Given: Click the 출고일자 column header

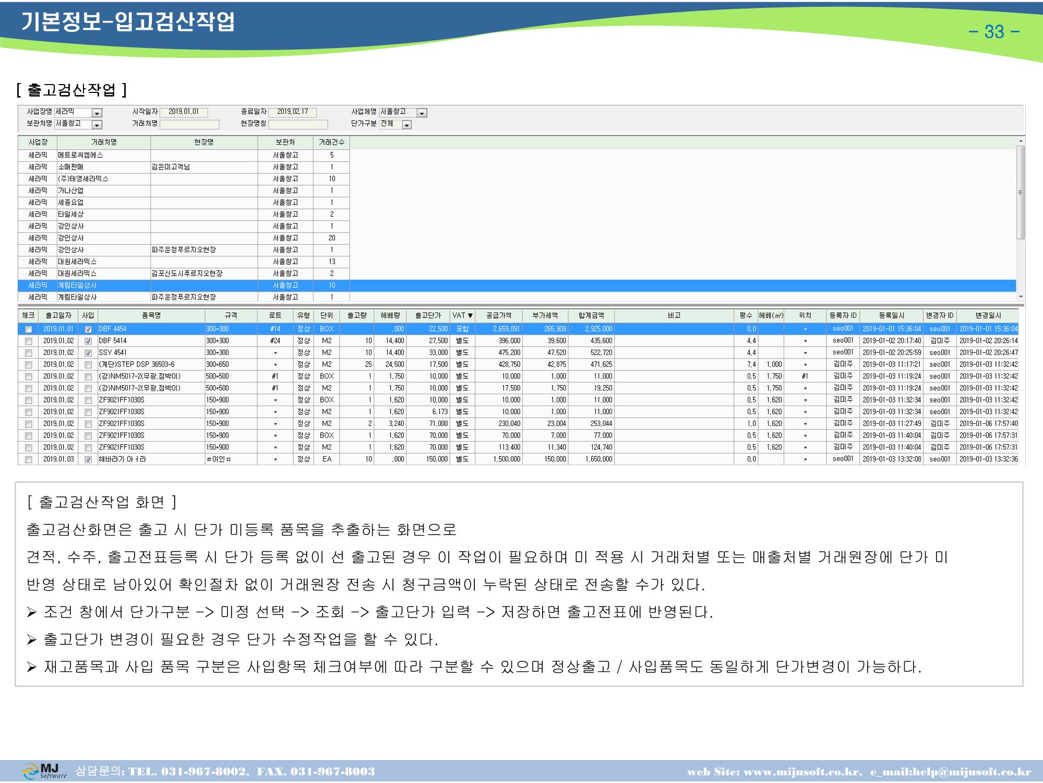Looking at the screenshot, I should pyautogui.click(x=58, y=315).
